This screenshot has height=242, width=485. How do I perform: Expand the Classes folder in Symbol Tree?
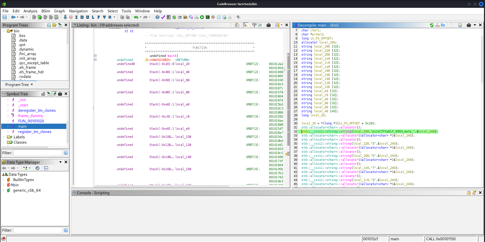point(3,142)
